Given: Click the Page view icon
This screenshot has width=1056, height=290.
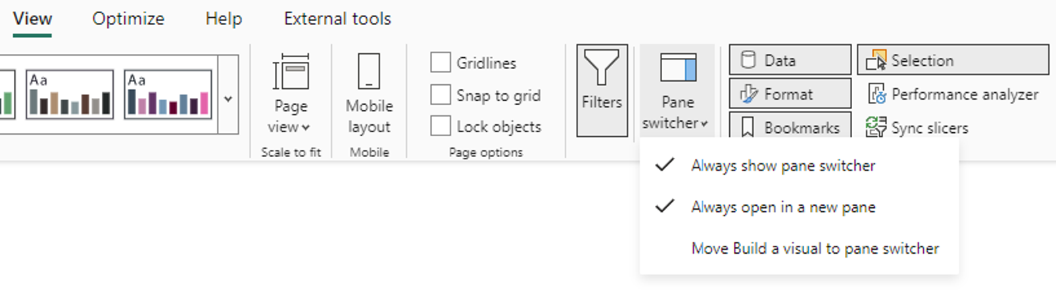Looking at the screenshot, I should [291, 72].
